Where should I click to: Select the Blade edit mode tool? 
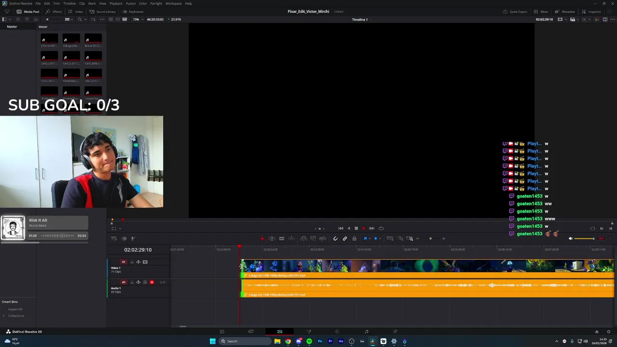282,239
